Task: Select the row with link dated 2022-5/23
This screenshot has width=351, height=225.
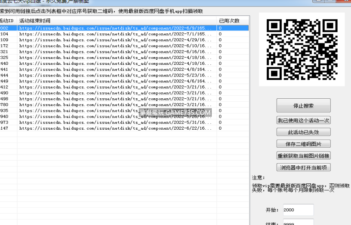Action: [115, 75]
